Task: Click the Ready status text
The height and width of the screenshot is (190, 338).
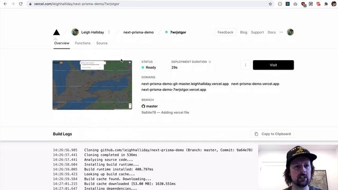Action: pyautogui.click(x=151, y=68)
